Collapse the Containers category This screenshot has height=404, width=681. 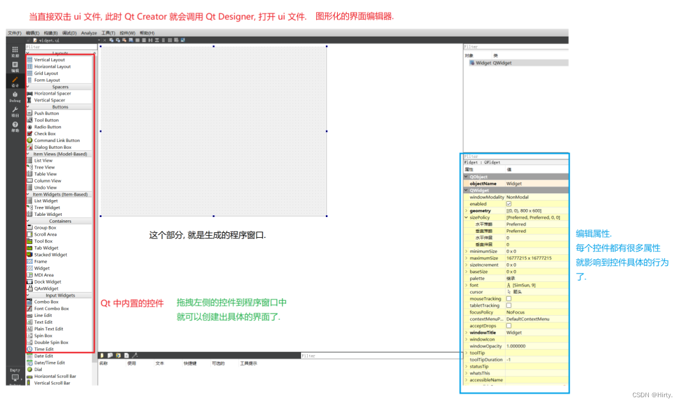click(x=28, y=221)
